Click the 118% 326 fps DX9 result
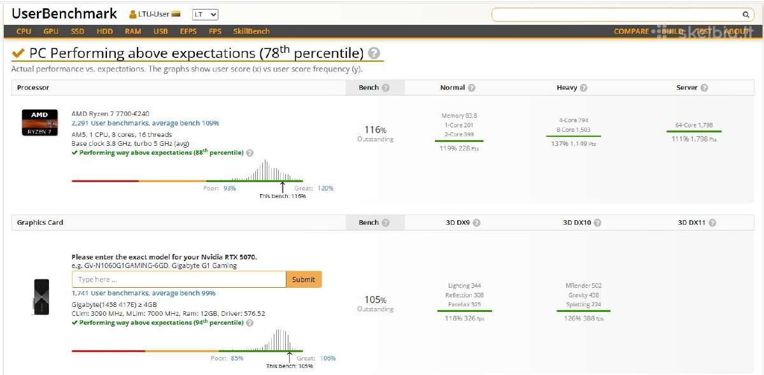 pyautogui.click(x=464, y=318)
